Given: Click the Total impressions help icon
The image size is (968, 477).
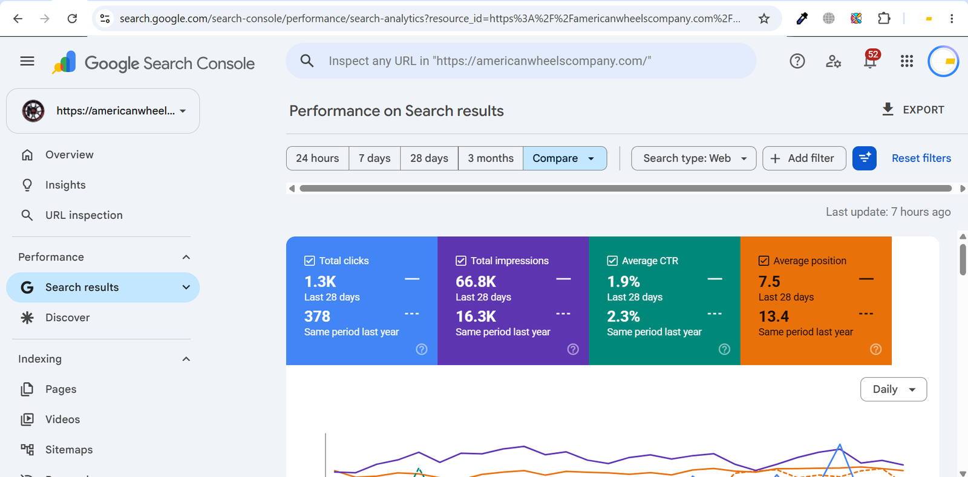Looking at the screenshot, I should tap(573, 349).
